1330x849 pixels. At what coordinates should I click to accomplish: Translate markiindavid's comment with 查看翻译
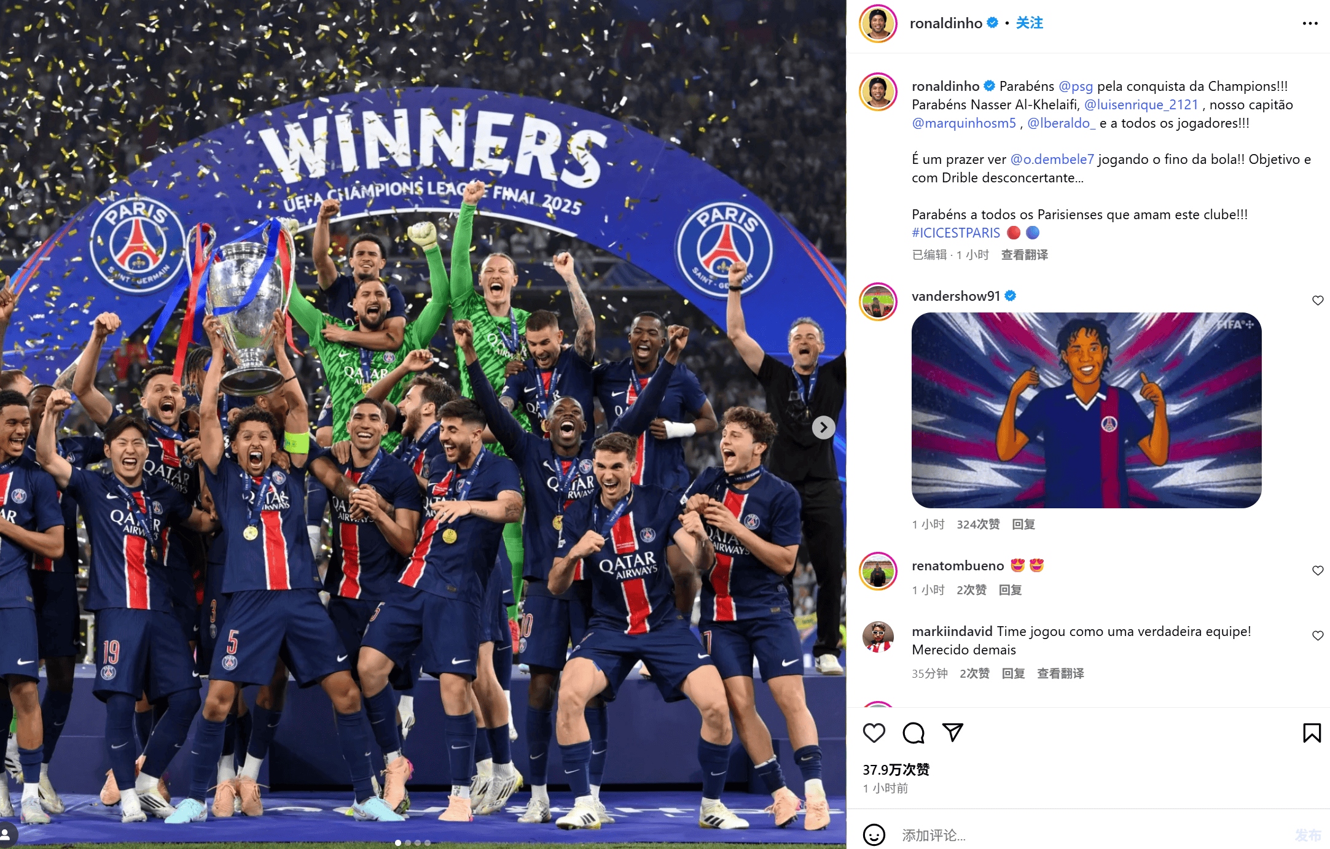[1060, 673]
